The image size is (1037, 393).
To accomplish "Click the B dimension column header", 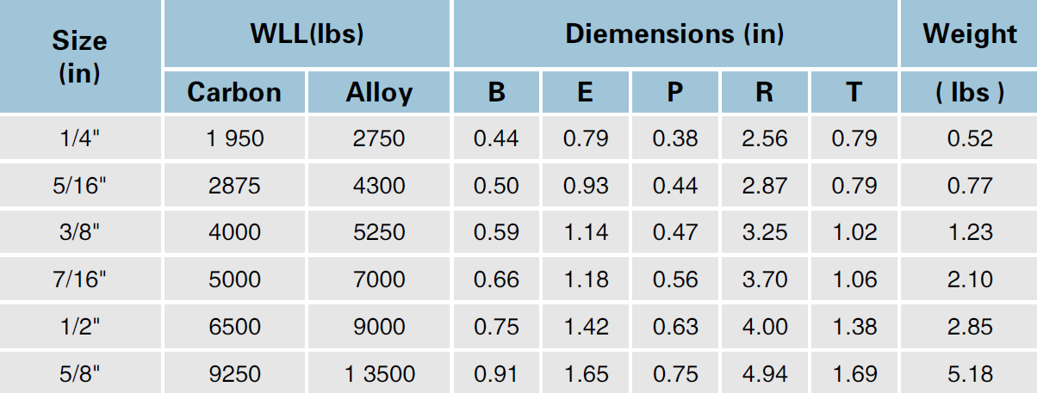I will coord(496,92).
